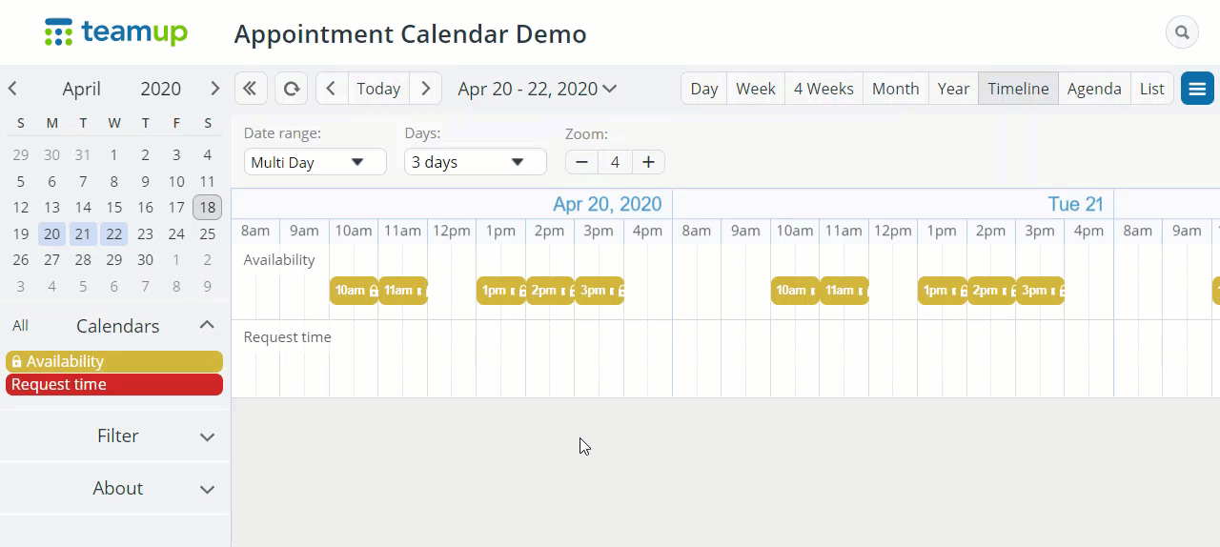
Task: Toggle the Availability calendar
Action: [114, 361]
